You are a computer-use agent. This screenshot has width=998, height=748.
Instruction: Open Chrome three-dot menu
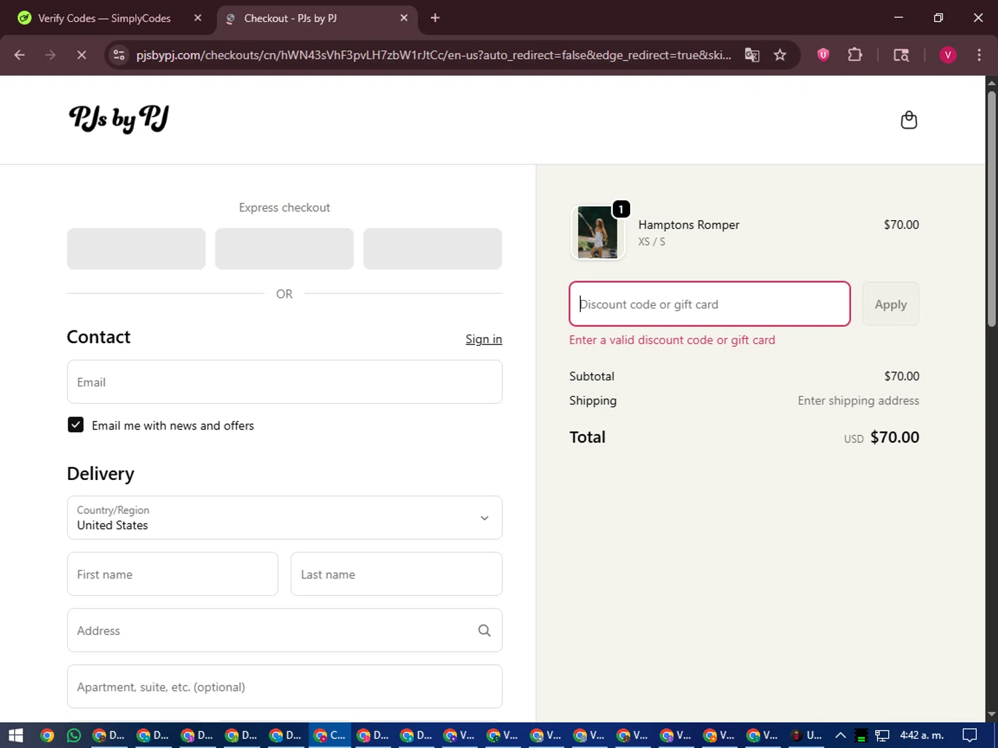(979, 55)
